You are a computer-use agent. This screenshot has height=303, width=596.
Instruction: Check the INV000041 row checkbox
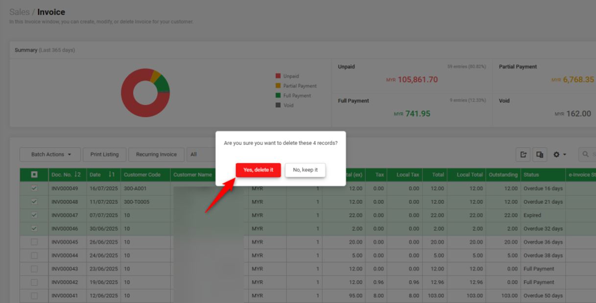coord(34,296)
